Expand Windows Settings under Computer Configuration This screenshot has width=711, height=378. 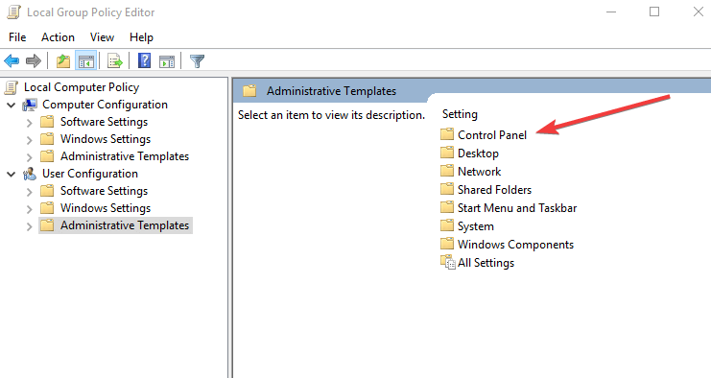point(30,140)
